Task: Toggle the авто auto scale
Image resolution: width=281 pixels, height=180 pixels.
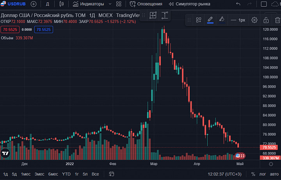Action: (274, 174)
